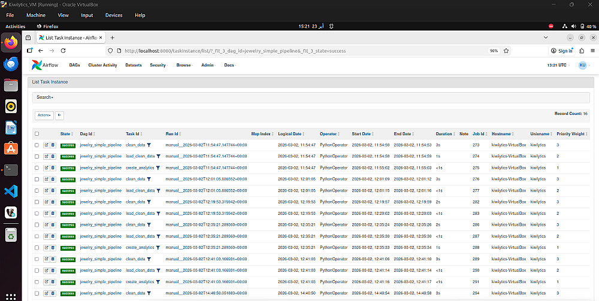Bookmark this page with star icon
599x301 pixels.
(506, 51)
